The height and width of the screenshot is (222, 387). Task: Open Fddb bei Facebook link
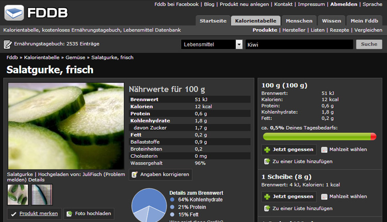point(176,4)
